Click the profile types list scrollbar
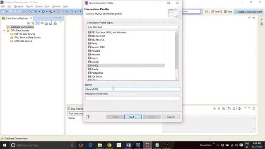 tap(176, 51)
